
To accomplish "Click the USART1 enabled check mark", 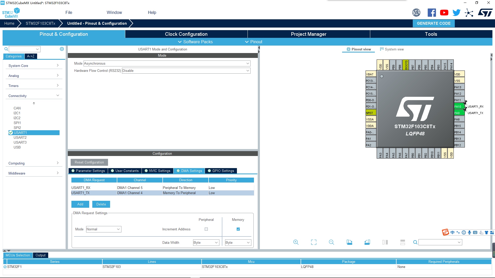I will 11,133.
